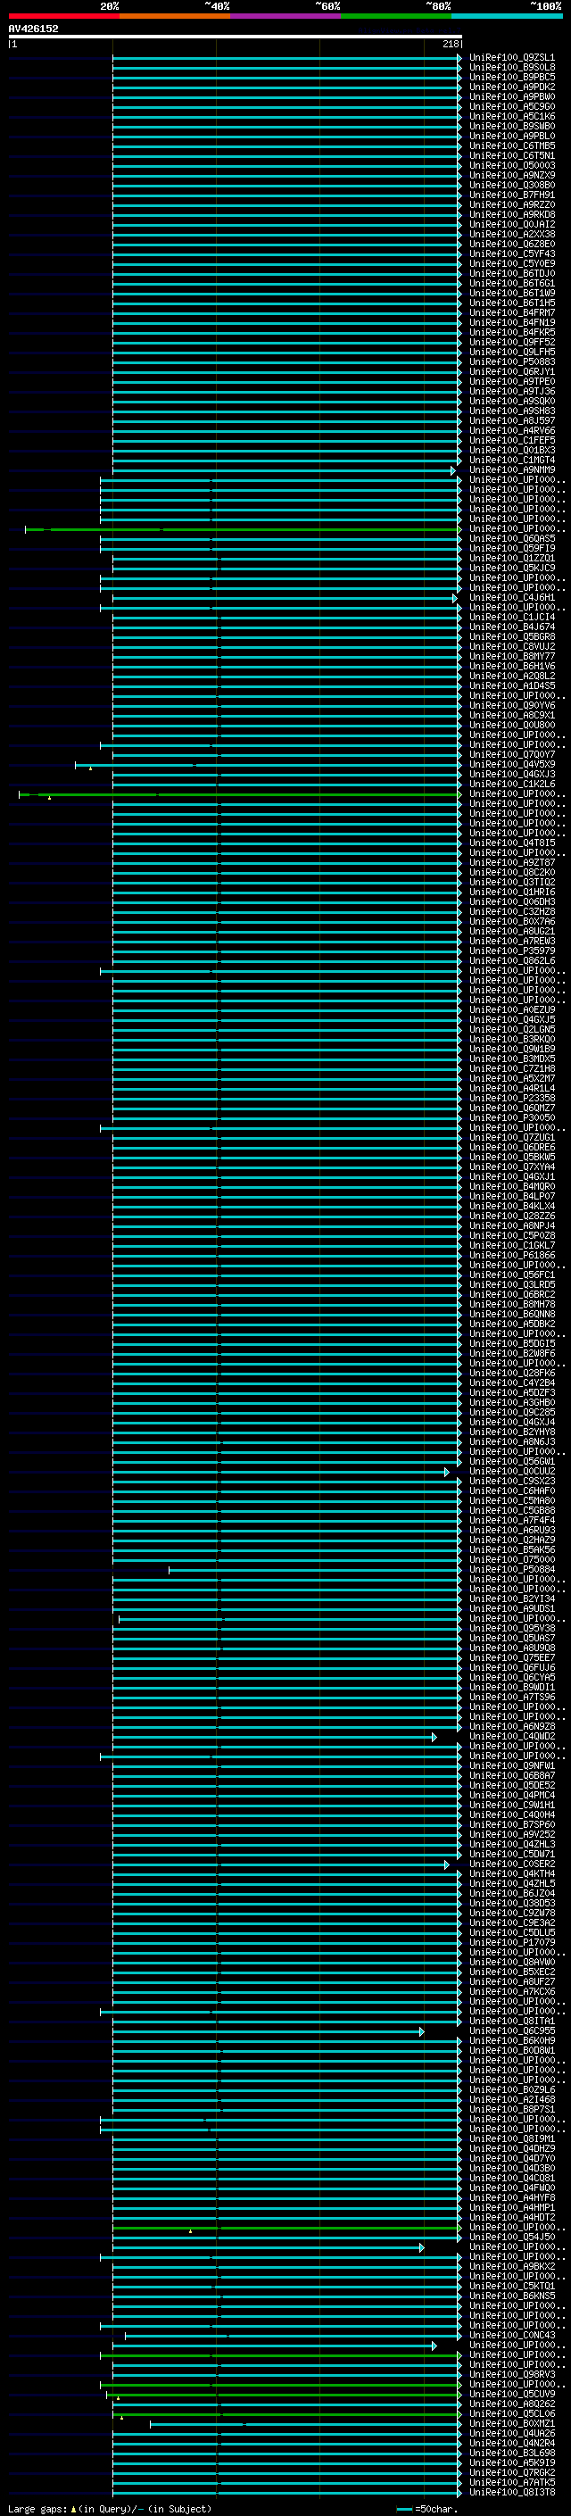Click the UniRef100_Q4V5X9 label
The height and width of the screenshot is (2516, 571).
tap(511, 764)
